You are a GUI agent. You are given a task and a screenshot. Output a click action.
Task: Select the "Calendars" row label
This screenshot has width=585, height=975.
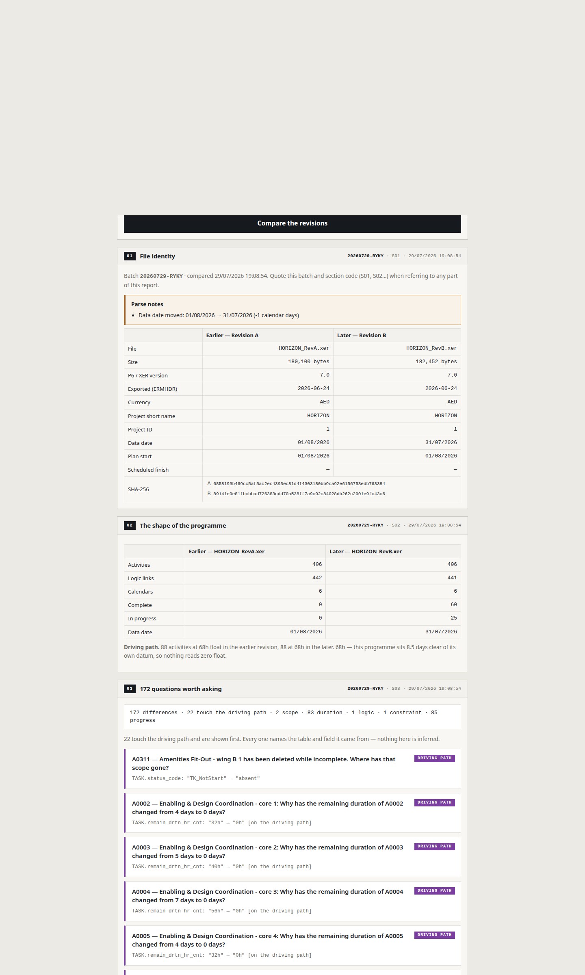[140, 592]
